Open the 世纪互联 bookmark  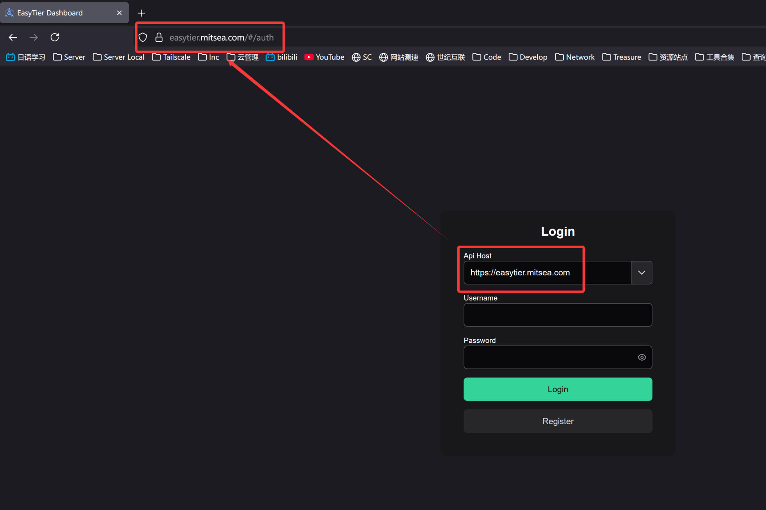[x=445, y=57]
